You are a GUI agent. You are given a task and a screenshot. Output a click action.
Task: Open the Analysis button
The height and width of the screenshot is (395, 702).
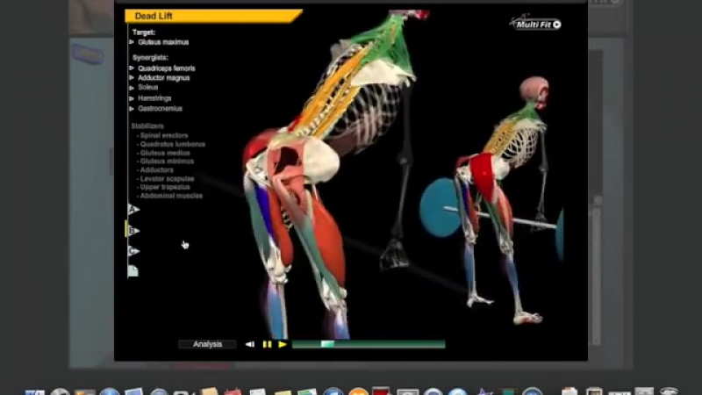[207, 345]
